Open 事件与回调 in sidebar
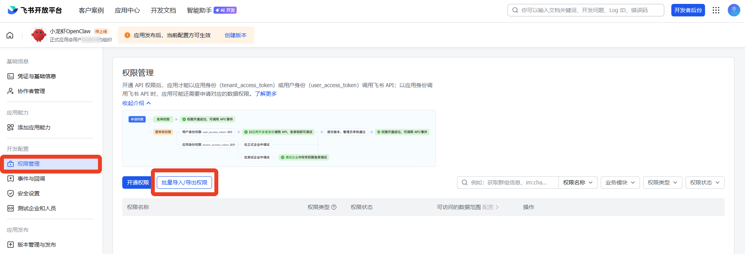This screenshot has width=745, height=254. pyautogui.click(x=31, y=179)
